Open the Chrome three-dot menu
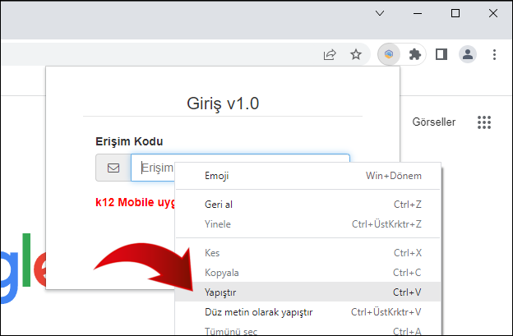Screen dimensions: 513x336 [494, 55]
